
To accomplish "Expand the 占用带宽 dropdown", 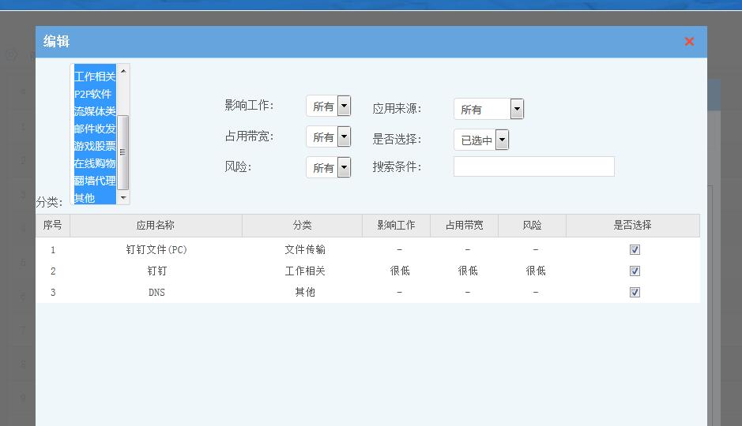I will 329,137.
